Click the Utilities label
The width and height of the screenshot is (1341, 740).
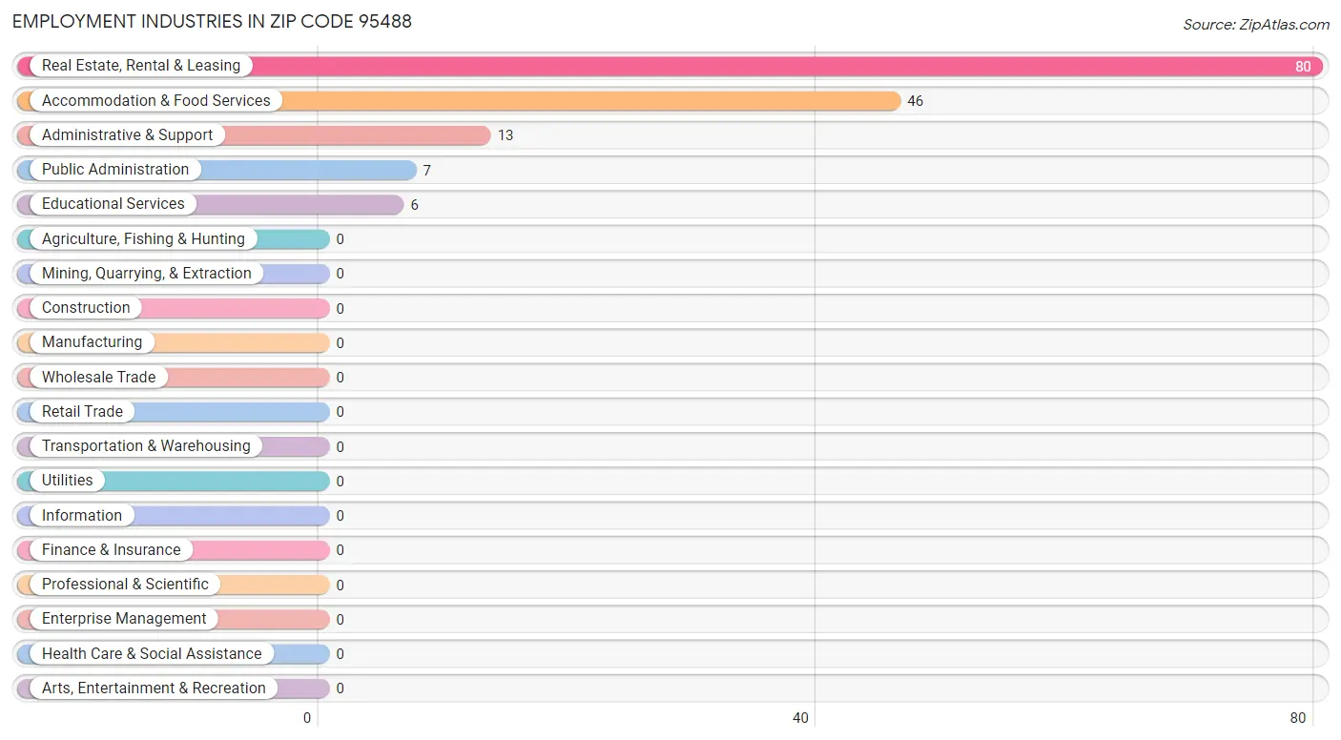point(68,481)
